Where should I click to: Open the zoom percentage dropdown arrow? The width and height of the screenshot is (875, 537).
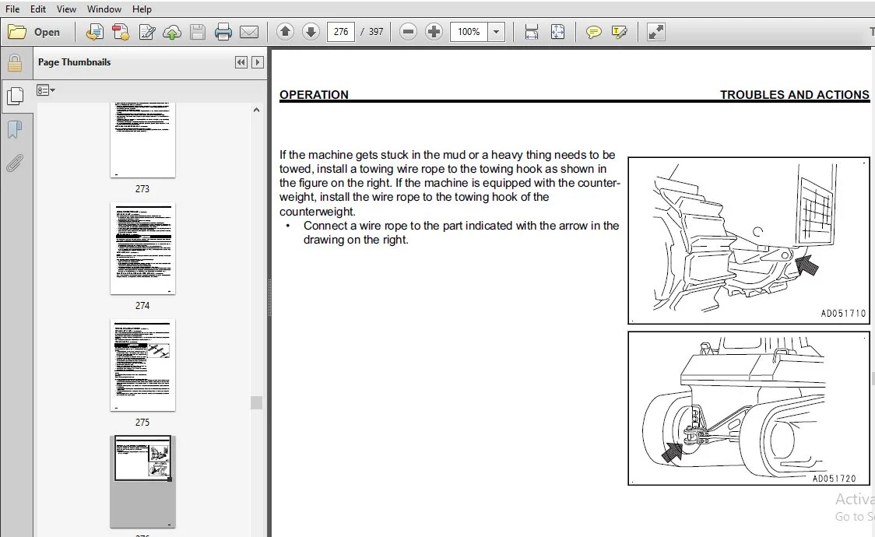(496, 32)
